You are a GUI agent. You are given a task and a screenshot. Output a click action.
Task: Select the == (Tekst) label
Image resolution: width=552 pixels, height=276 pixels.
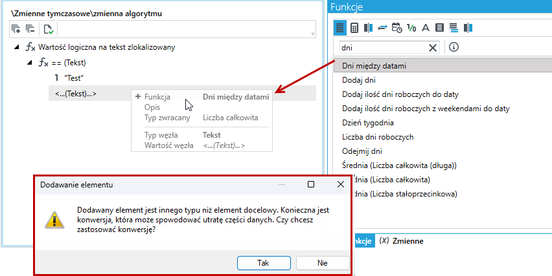tap(69, 63)
